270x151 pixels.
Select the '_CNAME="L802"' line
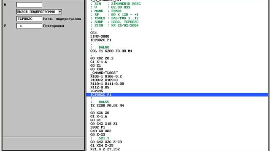[x=104, y=73]
